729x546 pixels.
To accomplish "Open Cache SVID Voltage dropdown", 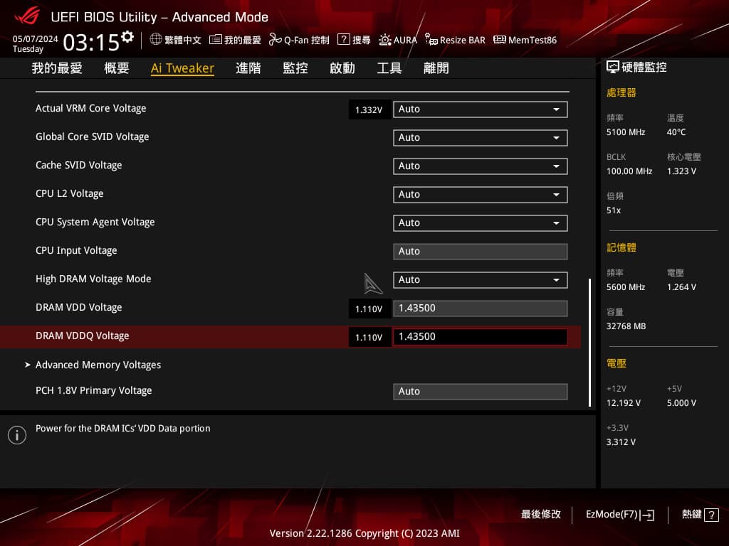I will coord(481,166).
